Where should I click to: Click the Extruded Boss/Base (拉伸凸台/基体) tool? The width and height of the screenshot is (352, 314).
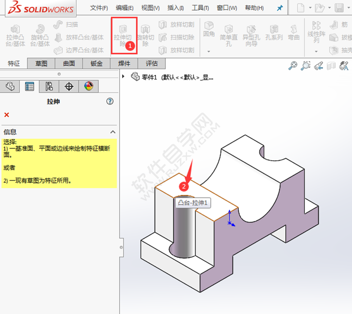[15, 36]
